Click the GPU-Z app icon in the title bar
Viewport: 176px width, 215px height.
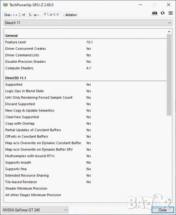(x=5, y=5)
